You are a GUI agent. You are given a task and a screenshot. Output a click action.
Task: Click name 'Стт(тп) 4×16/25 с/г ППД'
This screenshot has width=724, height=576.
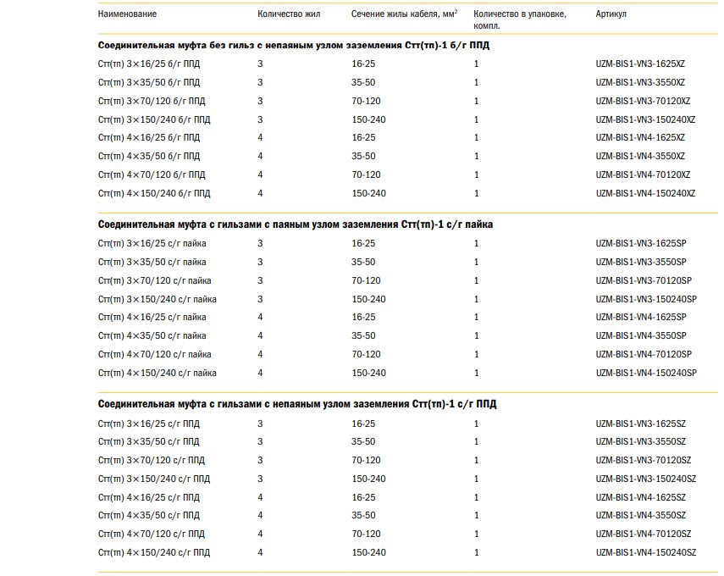(149, 498)
